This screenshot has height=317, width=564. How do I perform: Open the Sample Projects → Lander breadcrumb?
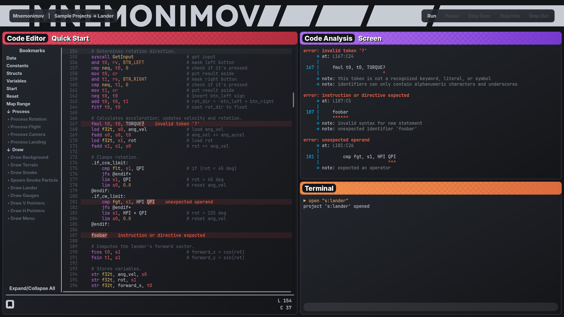point(84,16)
